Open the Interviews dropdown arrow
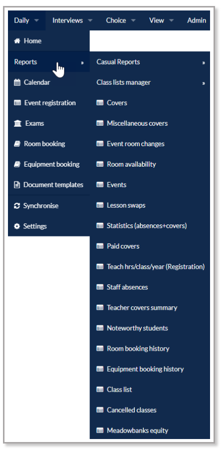221x449 pixels. pos(90,20)
